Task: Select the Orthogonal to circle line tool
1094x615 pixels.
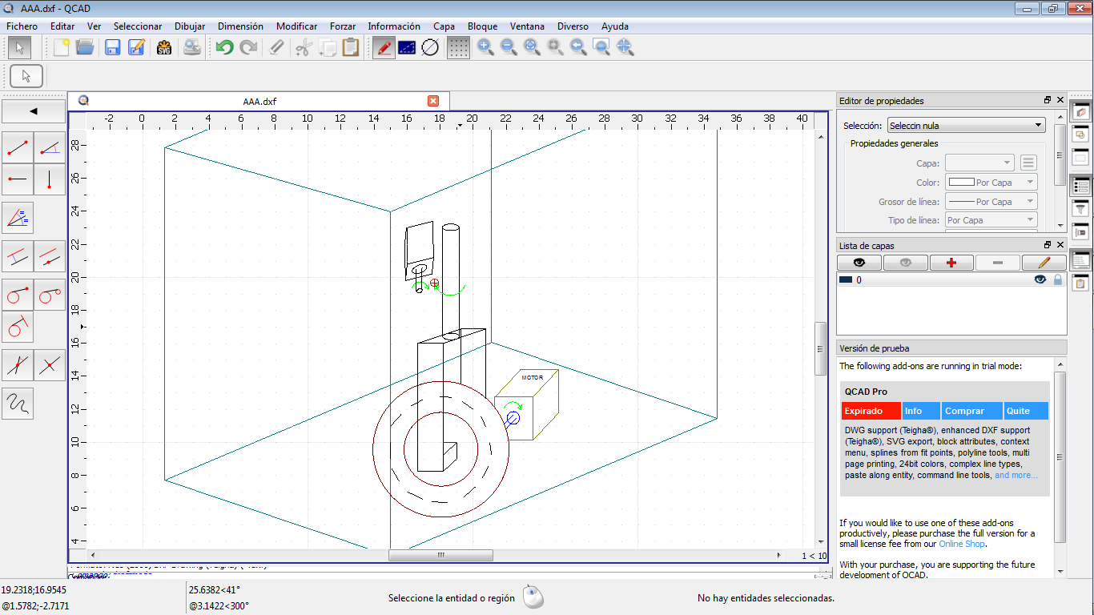Action: (18, 327)
